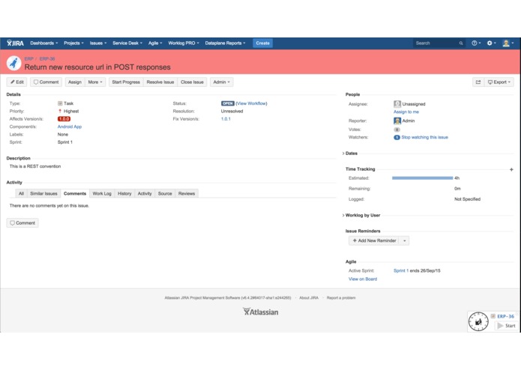521x370 pixels.
Task: Open the Projects menu
Action: click(x=73, y=43)
